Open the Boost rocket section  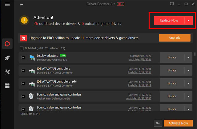pyautogui.click(x=7, y=58)
